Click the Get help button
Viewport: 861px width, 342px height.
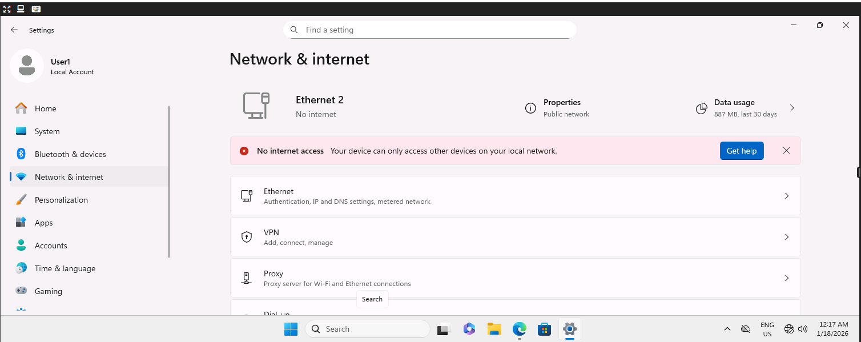coord(742,150)
